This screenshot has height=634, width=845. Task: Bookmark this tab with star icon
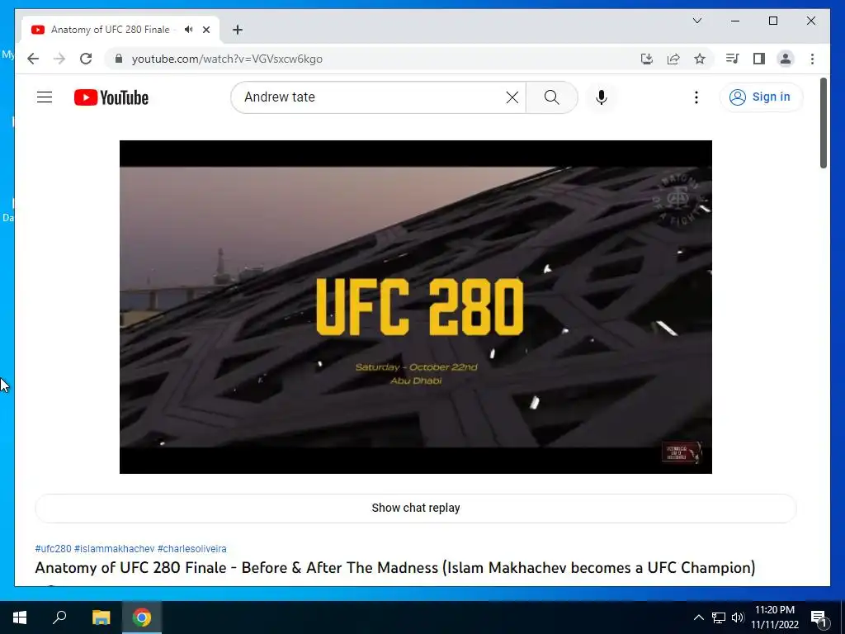[x=700, y=59]
